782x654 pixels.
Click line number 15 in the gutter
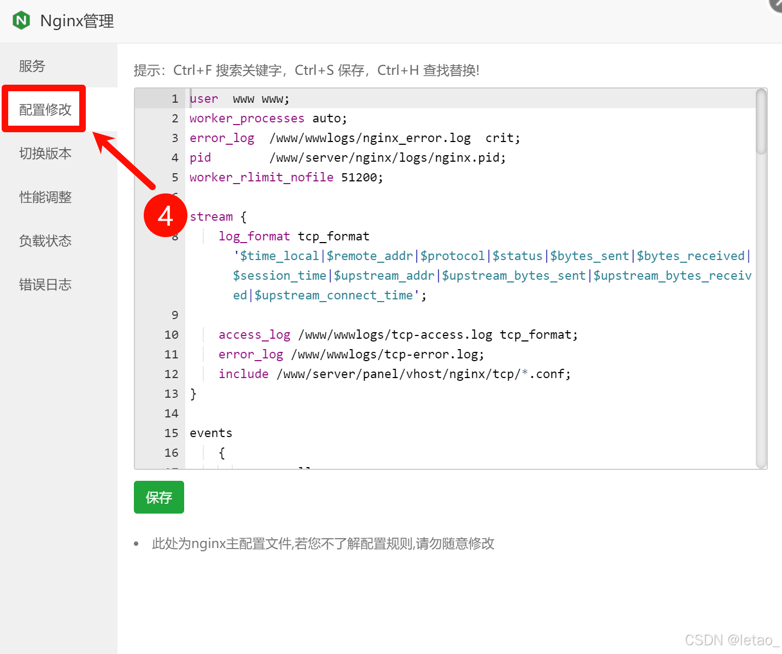172,433
